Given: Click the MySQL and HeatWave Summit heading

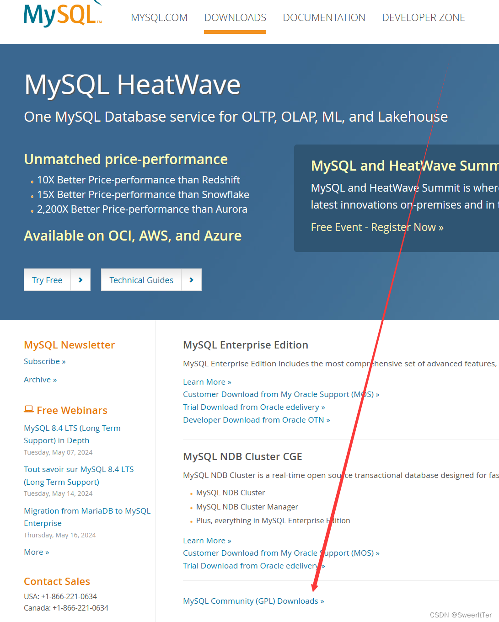Looking at the screenshot, I should 405,166.
